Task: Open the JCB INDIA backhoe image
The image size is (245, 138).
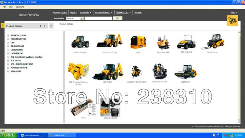Action: [108, 71]
